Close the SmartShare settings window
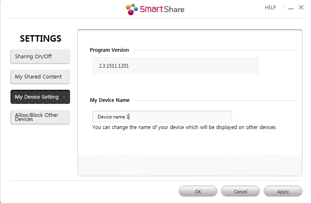311x203 pixels. pyautogui.click(x=301, y=7)
